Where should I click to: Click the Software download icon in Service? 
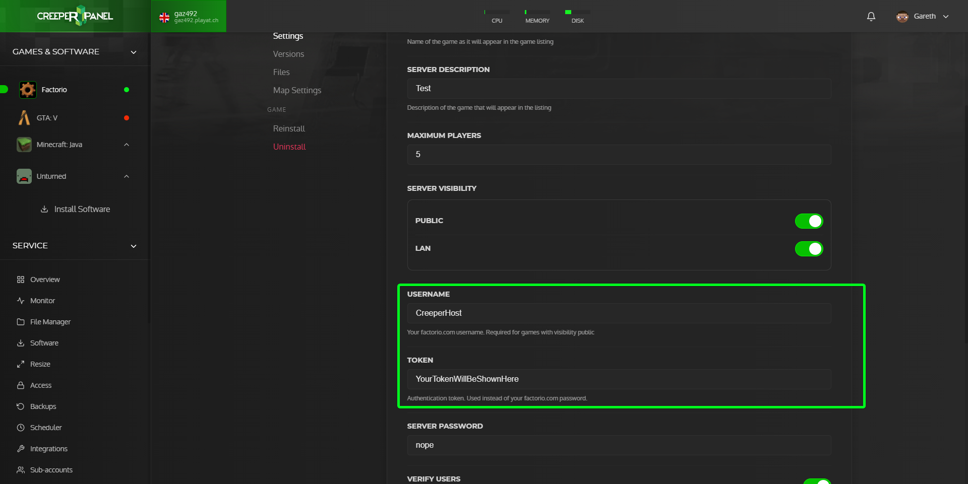[x=21, y=343]
